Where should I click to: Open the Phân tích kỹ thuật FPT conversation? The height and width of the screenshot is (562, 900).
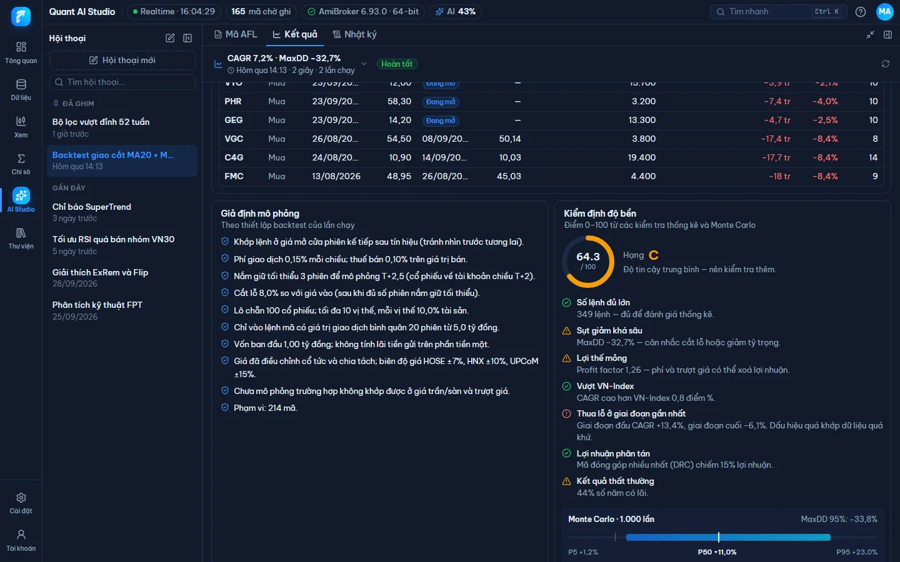(122, 310)
